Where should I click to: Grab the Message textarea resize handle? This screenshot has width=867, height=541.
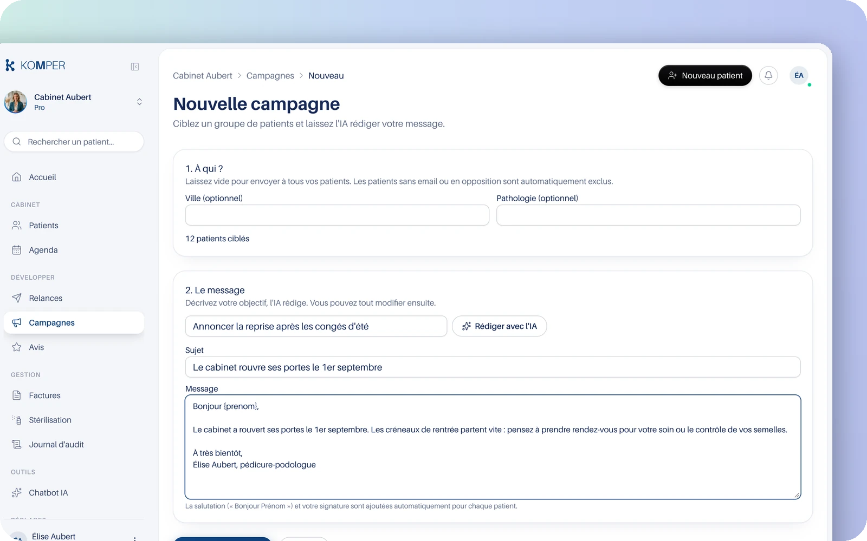click(x=797, y=495)
